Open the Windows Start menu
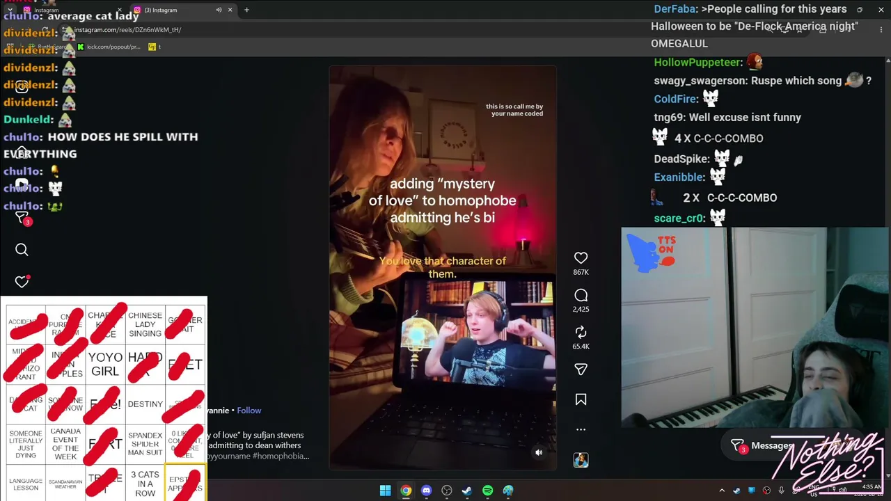Image resolution: width=891 pixels, height=501 pixels. tap(385, 491)
